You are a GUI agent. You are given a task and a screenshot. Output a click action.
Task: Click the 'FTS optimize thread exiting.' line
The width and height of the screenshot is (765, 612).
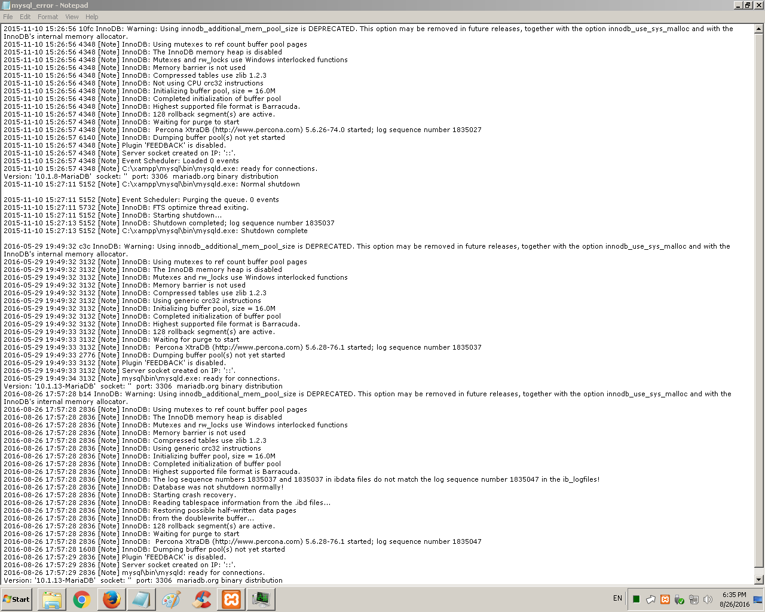click(126, 207)
